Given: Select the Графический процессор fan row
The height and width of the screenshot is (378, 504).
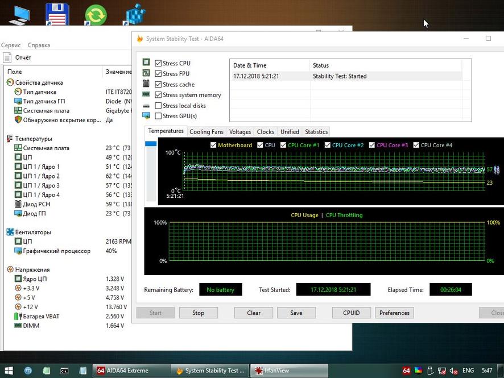Looking at the screenshot, I should point(68,251).
